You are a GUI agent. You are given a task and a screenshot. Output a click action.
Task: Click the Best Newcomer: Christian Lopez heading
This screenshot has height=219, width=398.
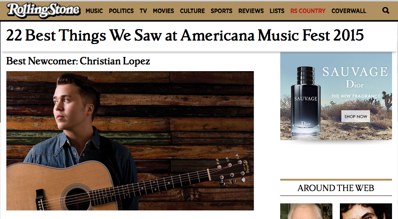coord(78,61)
